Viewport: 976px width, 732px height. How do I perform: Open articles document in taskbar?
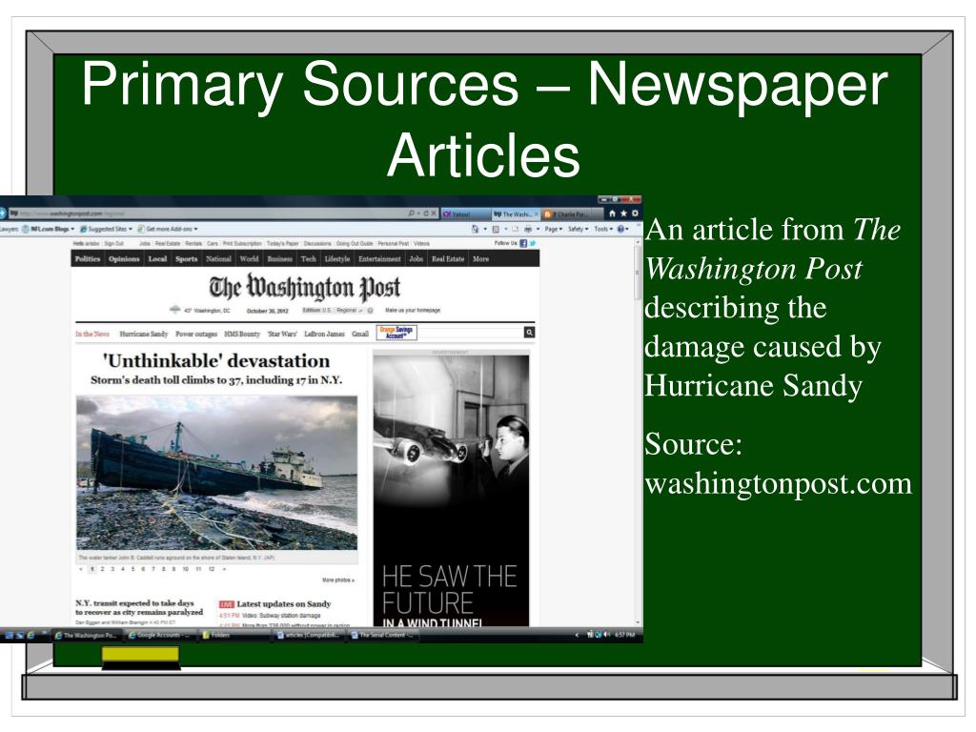tap(308, 635)
